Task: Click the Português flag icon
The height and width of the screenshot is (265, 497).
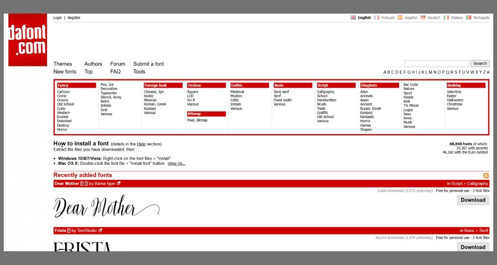Action: click(469, 18)
